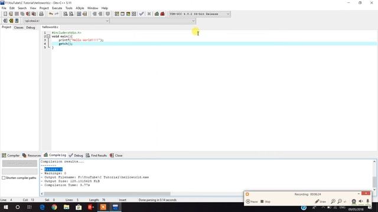This screenshot has height=212, width=378.
Task: Click the Rebuild All toolbar icon
Action: pos(134,14)
